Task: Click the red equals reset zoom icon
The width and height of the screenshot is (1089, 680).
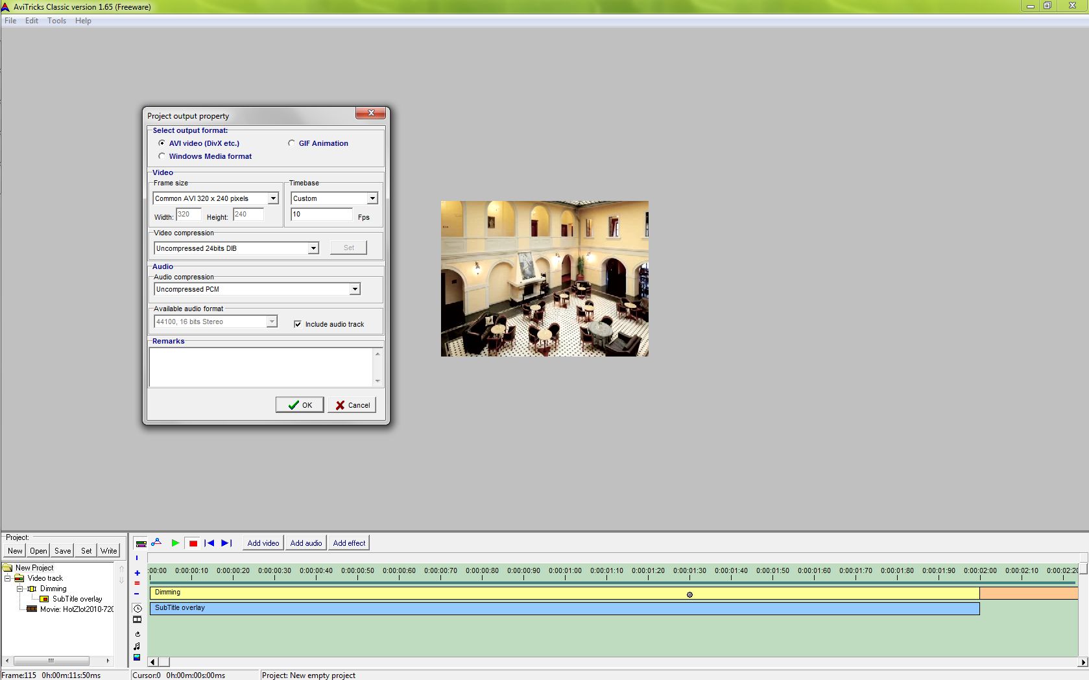Action: [137, 583]
